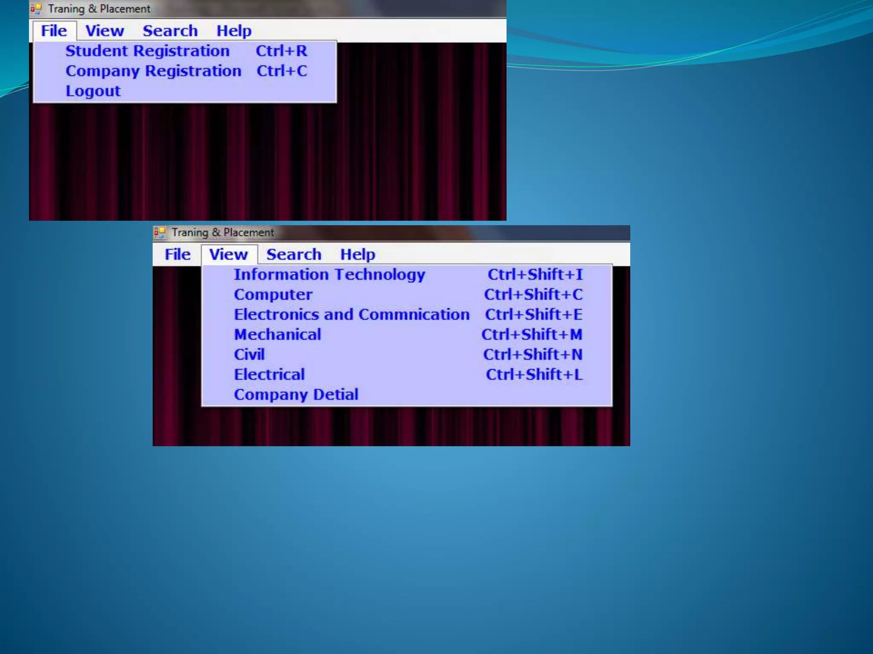
Task: Open Company Detial menu entry
Action: click(296, 395)
